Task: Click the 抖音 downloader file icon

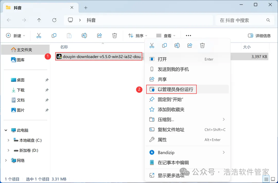Action: pos(59,56)
